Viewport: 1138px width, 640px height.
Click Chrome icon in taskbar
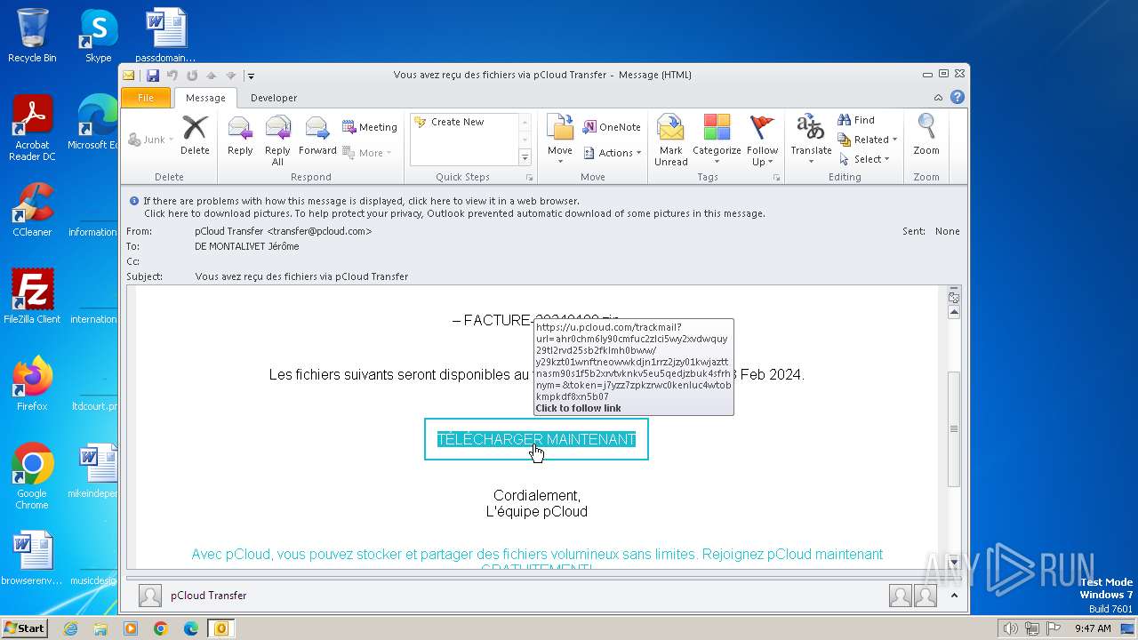(160, 628)
